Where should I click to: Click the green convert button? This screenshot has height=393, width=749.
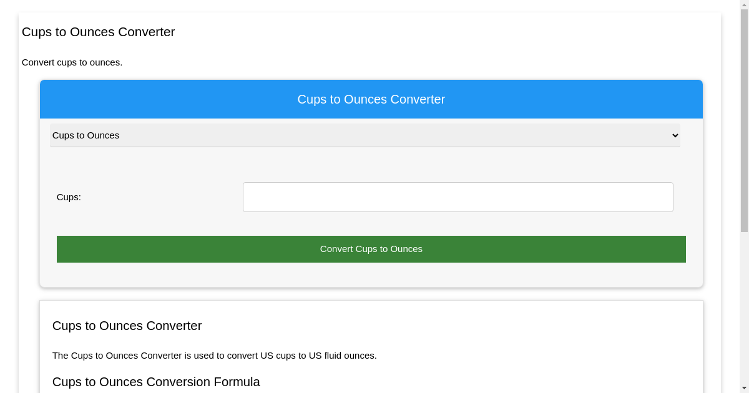tap(371, 249)
